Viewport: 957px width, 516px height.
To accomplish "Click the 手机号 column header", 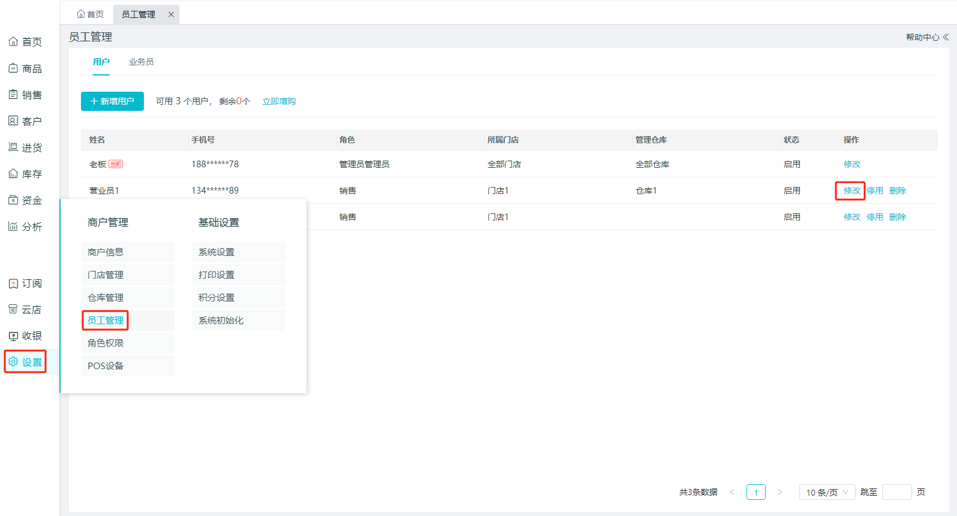I will point(203,140).
